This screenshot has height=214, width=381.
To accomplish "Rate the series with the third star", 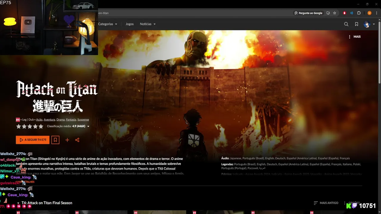I will coord(30,126).
